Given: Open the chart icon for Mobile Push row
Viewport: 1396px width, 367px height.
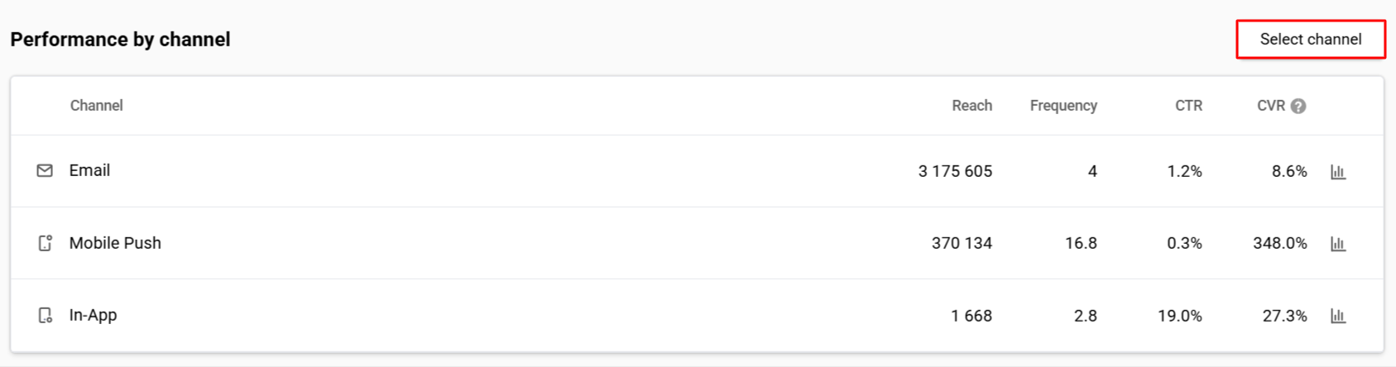Looking at the screenshot, I should (x=1338, y=244).
